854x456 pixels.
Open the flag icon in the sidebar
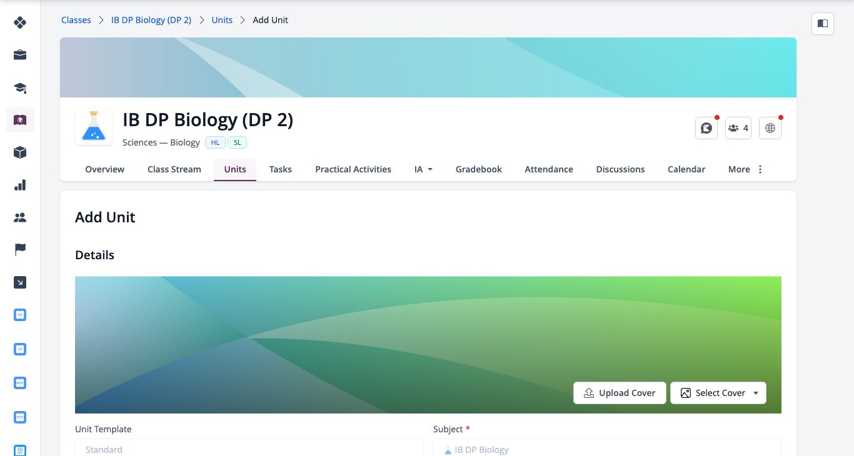(x=20, y=250)
